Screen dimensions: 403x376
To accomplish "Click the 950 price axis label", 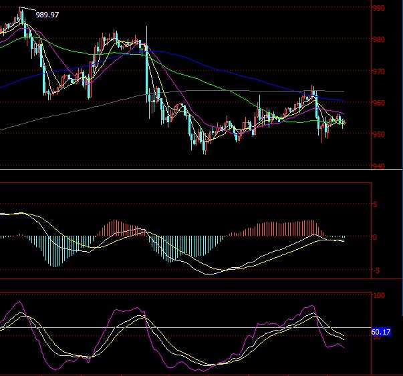I will tap(379, 134).
